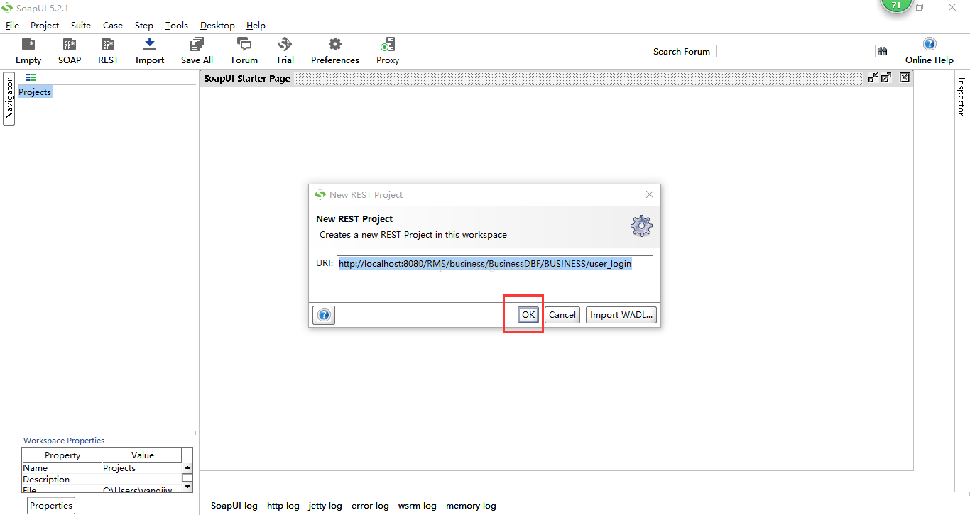The height and width of the screenshot is (515, 970).
Task: Open the Step menu
Action: click(x=144, y=25)
